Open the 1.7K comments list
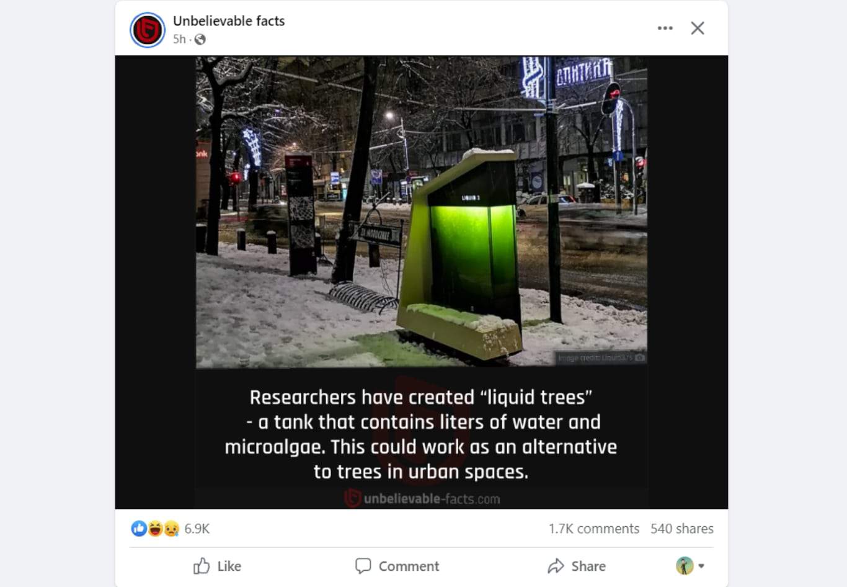This screenshot has height=587, width=847. click(593, 529)
